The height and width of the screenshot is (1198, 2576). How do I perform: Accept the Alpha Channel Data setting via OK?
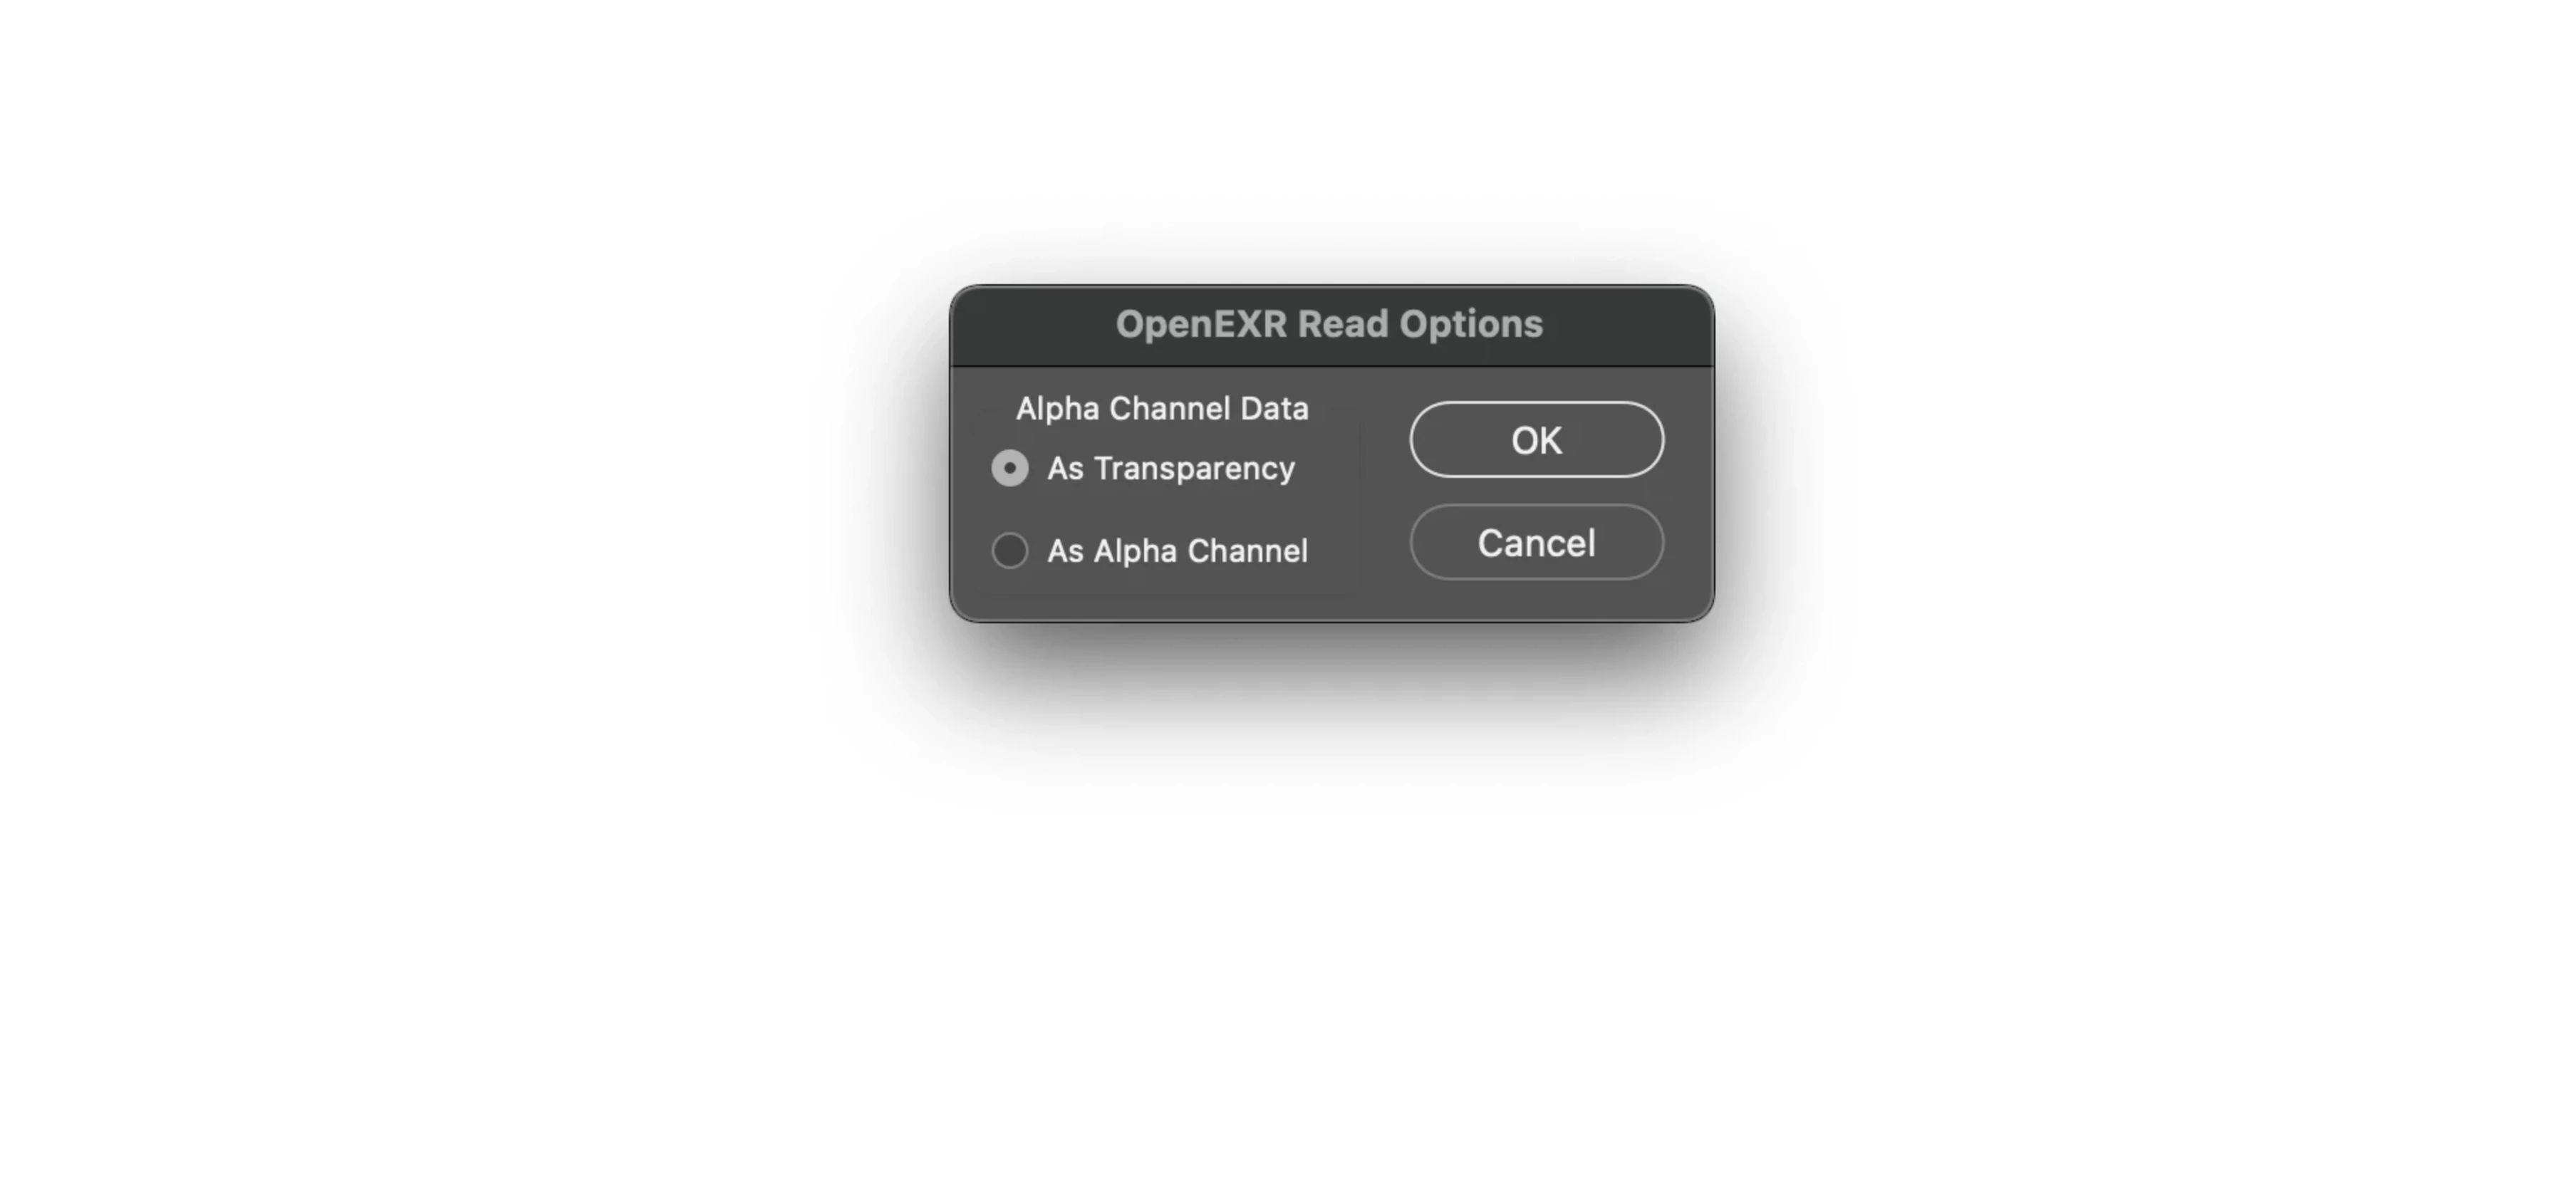point(1536,440)
